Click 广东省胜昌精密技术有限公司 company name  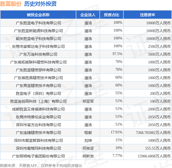pyautogui.click(x=38, y=78)
